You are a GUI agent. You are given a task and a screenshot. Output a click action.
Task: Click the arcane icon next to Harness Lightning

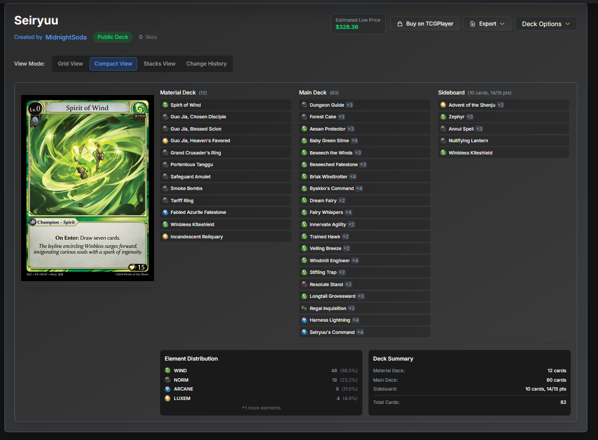(305, 319)
